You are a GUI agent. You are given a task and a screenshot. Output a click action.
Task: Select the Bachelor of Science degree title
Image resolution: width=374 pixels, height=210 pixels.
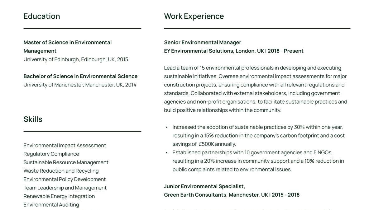[80, 76]
